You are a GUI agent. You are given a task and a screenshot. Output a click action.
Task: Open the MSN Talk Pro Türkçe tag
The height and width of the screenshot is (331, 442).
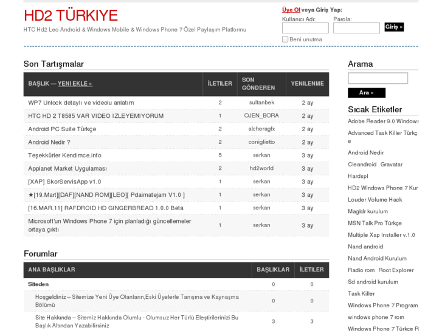[x=375, y=223]
